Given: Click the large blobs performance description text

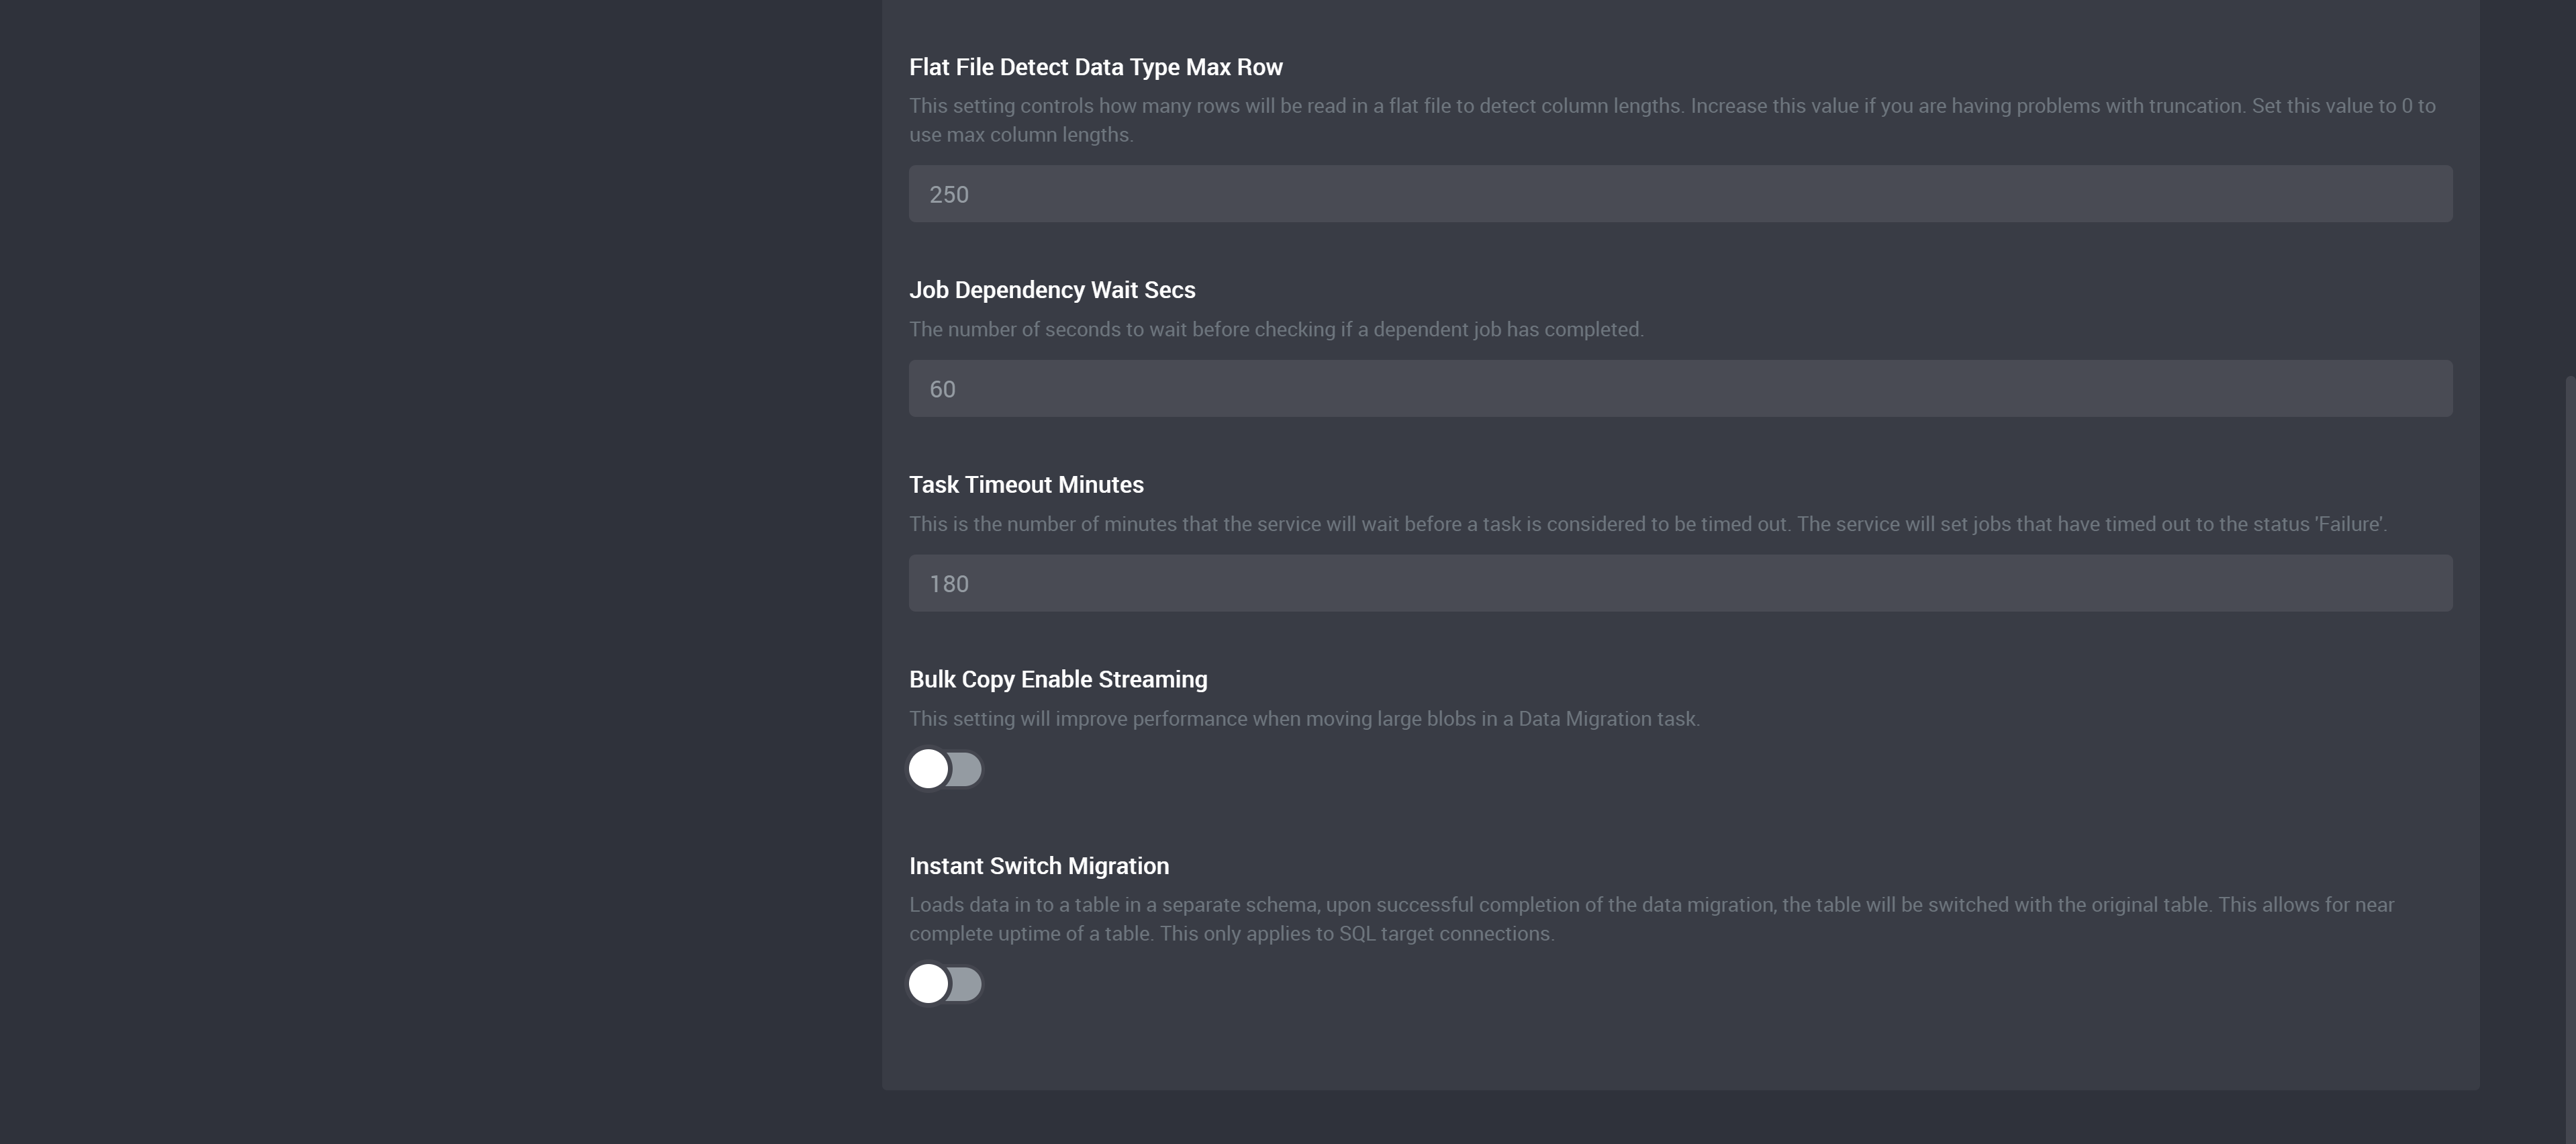Looking at the screenshot, I should coord(1304,719).
